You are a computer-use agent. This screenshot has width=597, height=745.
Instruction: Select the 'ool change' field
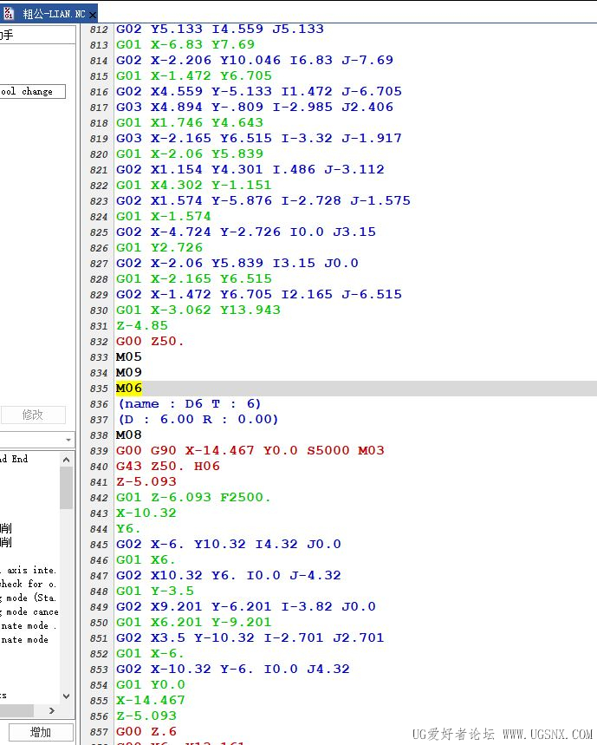click(33, 91)
